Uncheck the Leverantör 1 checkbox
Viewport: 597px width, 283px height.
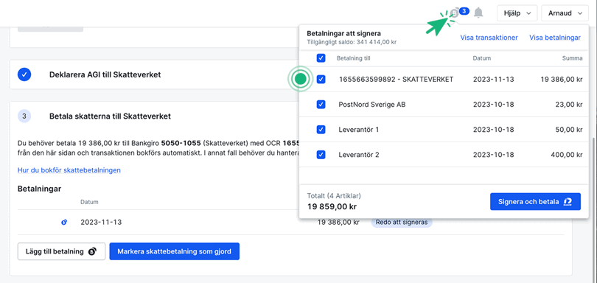321,130
